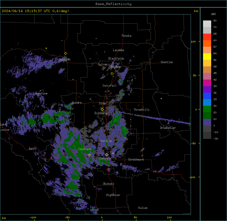
Task: Click the yellow diamond marker above Calgary
Action: tap(107, 155)
